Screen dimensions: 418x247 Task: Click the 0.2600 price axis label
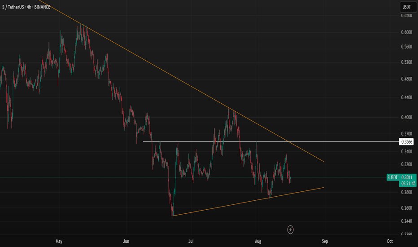coord(406,207)
